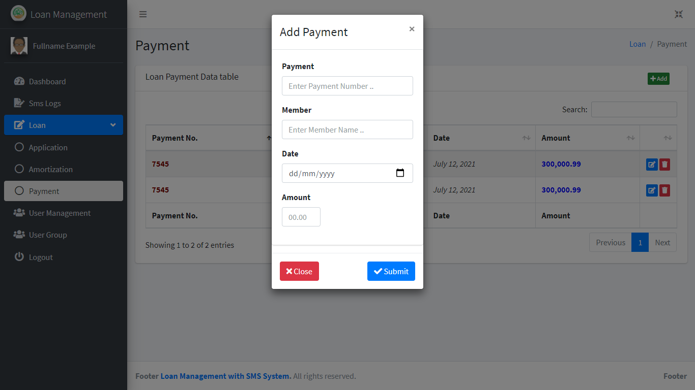Click the Loan Management logo icon
Viewport: 695px width, 390px height.
[18, 14]
